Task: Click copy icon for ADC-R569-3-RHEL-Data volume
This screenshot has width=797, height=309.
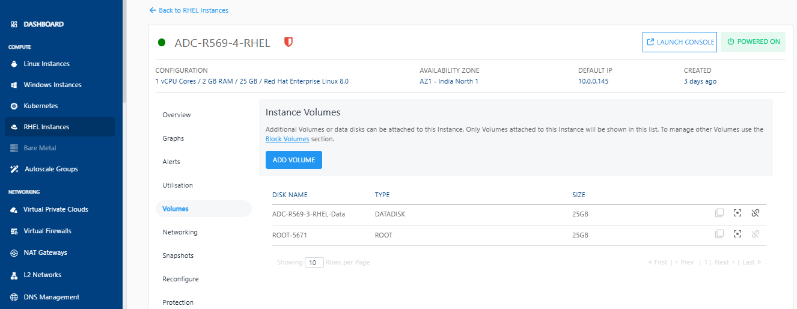Action: click(x=719, y=213)
